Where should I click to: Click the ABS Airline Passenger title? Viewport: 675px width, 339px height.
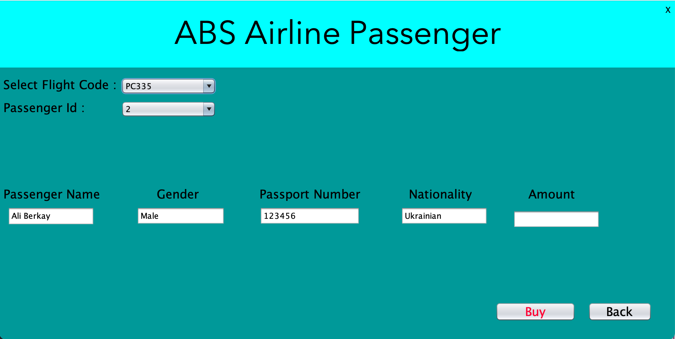pyautogui.click(x=337, y=33)
